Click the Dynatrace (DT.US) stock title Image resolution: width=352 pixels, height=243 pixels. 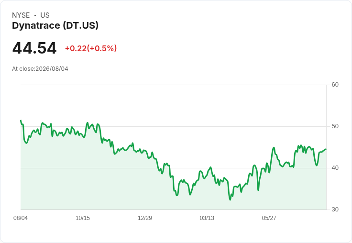[x=55, y=25]
